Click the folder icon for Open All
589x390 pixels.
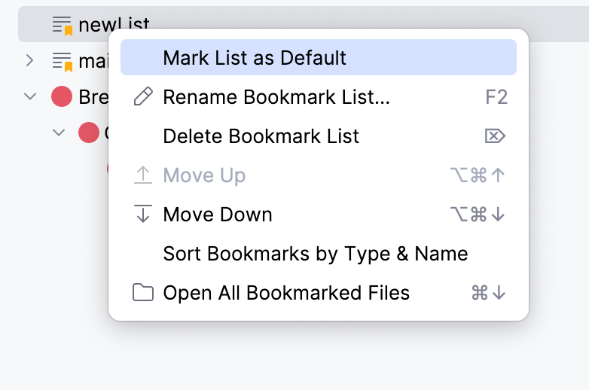click(x=142, y=293)
